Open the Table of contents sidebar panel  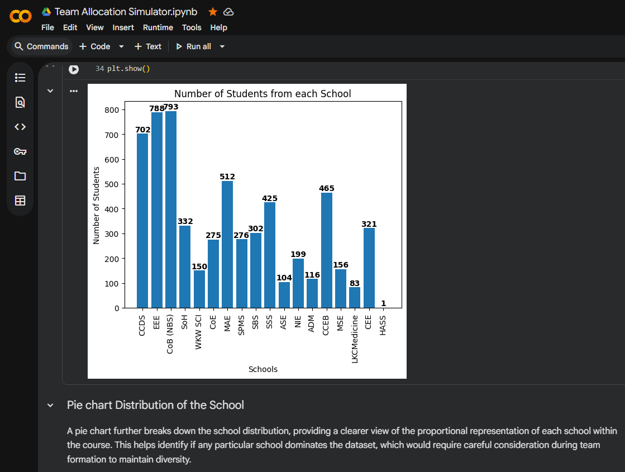coord(20,78)
